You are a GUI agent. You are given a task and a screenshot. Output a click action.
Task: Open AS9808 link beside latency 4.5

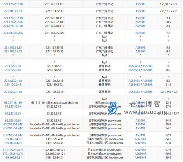(x=140, y=51)
